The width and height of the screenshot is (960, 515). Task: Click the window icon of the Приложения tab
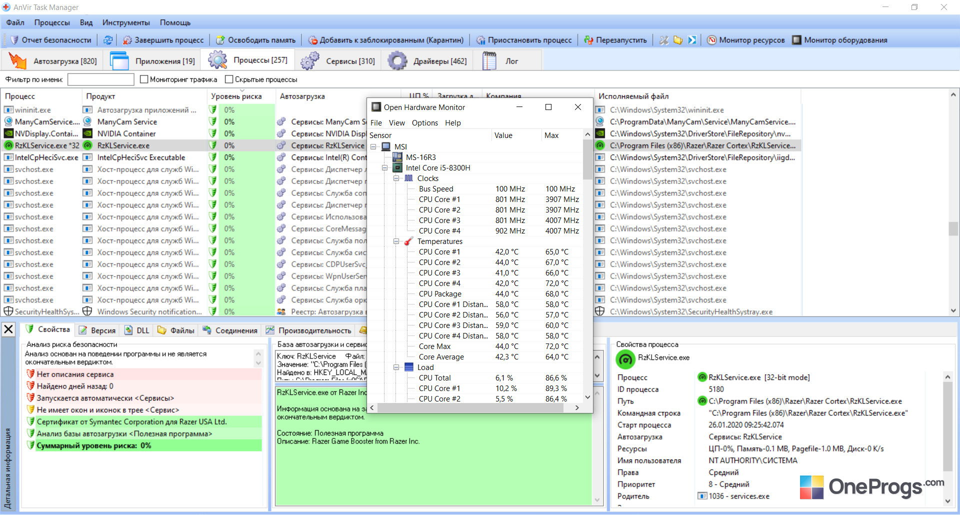[x=119, y=60]
